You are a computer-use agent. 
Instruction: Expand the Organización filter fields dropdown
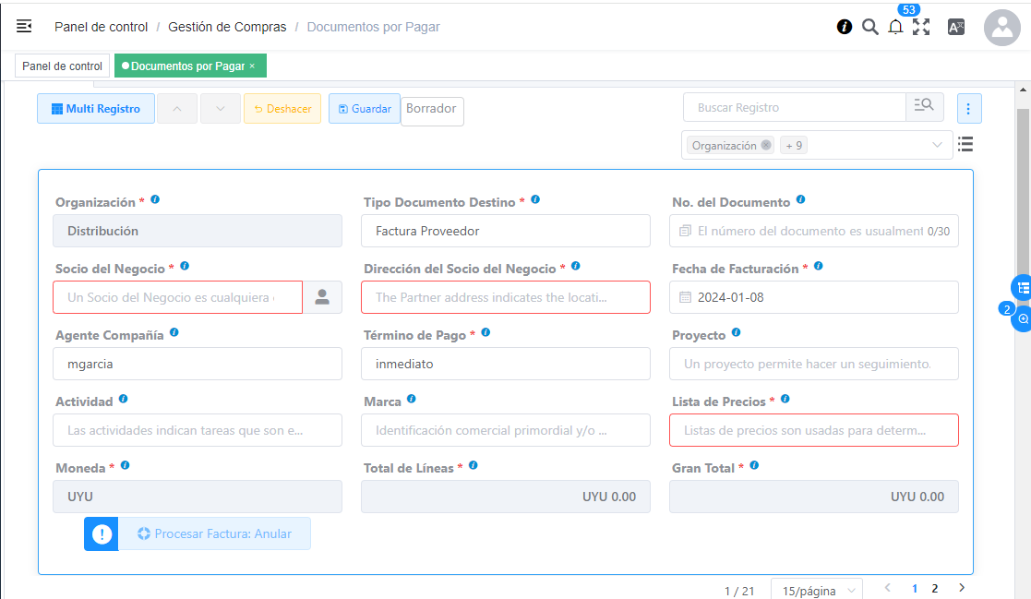(937, 145)
